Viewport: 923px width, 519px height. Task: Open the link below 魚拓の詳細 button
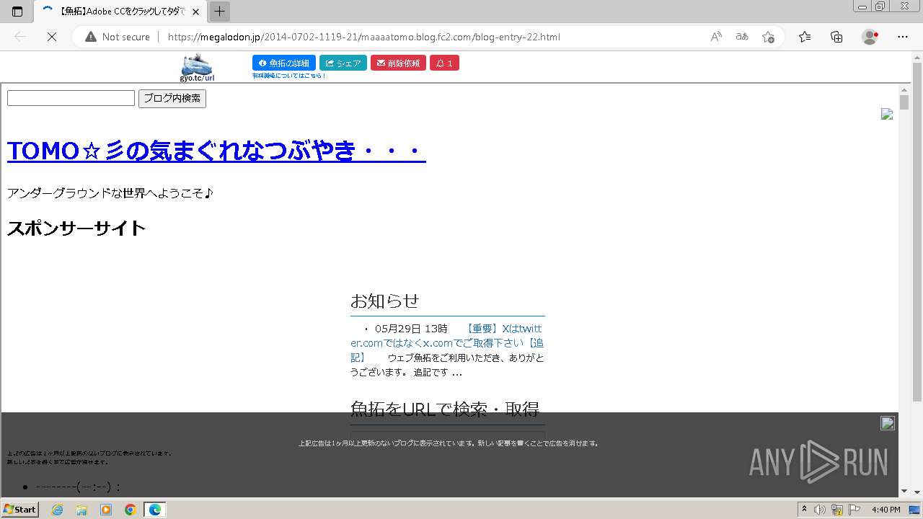pyautogui.click(x=288, y=76)
